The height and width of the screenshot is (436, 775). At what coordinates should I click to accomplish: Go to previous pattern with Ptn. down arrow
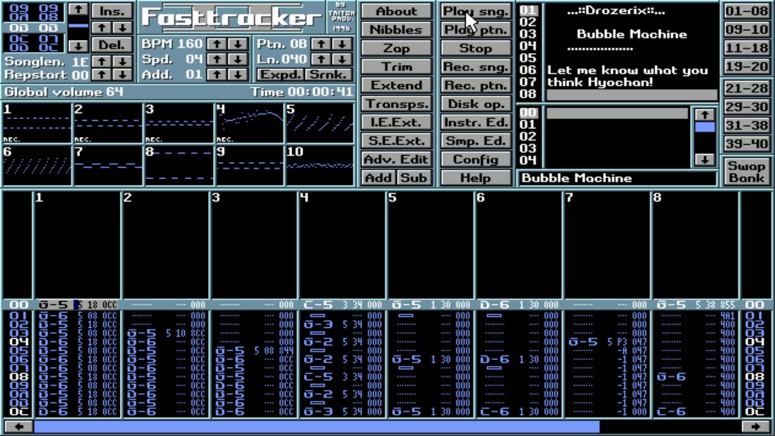click(x=342, y=44)
